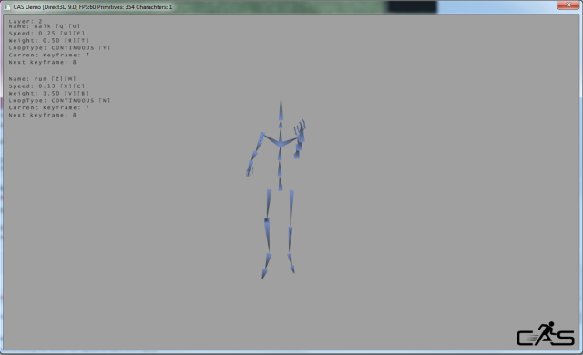This screenshot has width=583, height=355.
Task: Select the blue skeleton character in viewport
Action: [277, 188]
